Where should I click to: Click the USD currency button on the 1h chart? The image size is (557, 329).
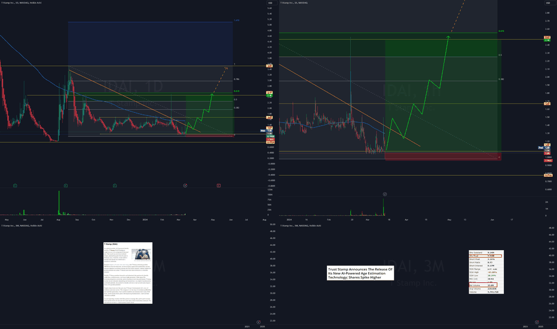coord(547,3)
